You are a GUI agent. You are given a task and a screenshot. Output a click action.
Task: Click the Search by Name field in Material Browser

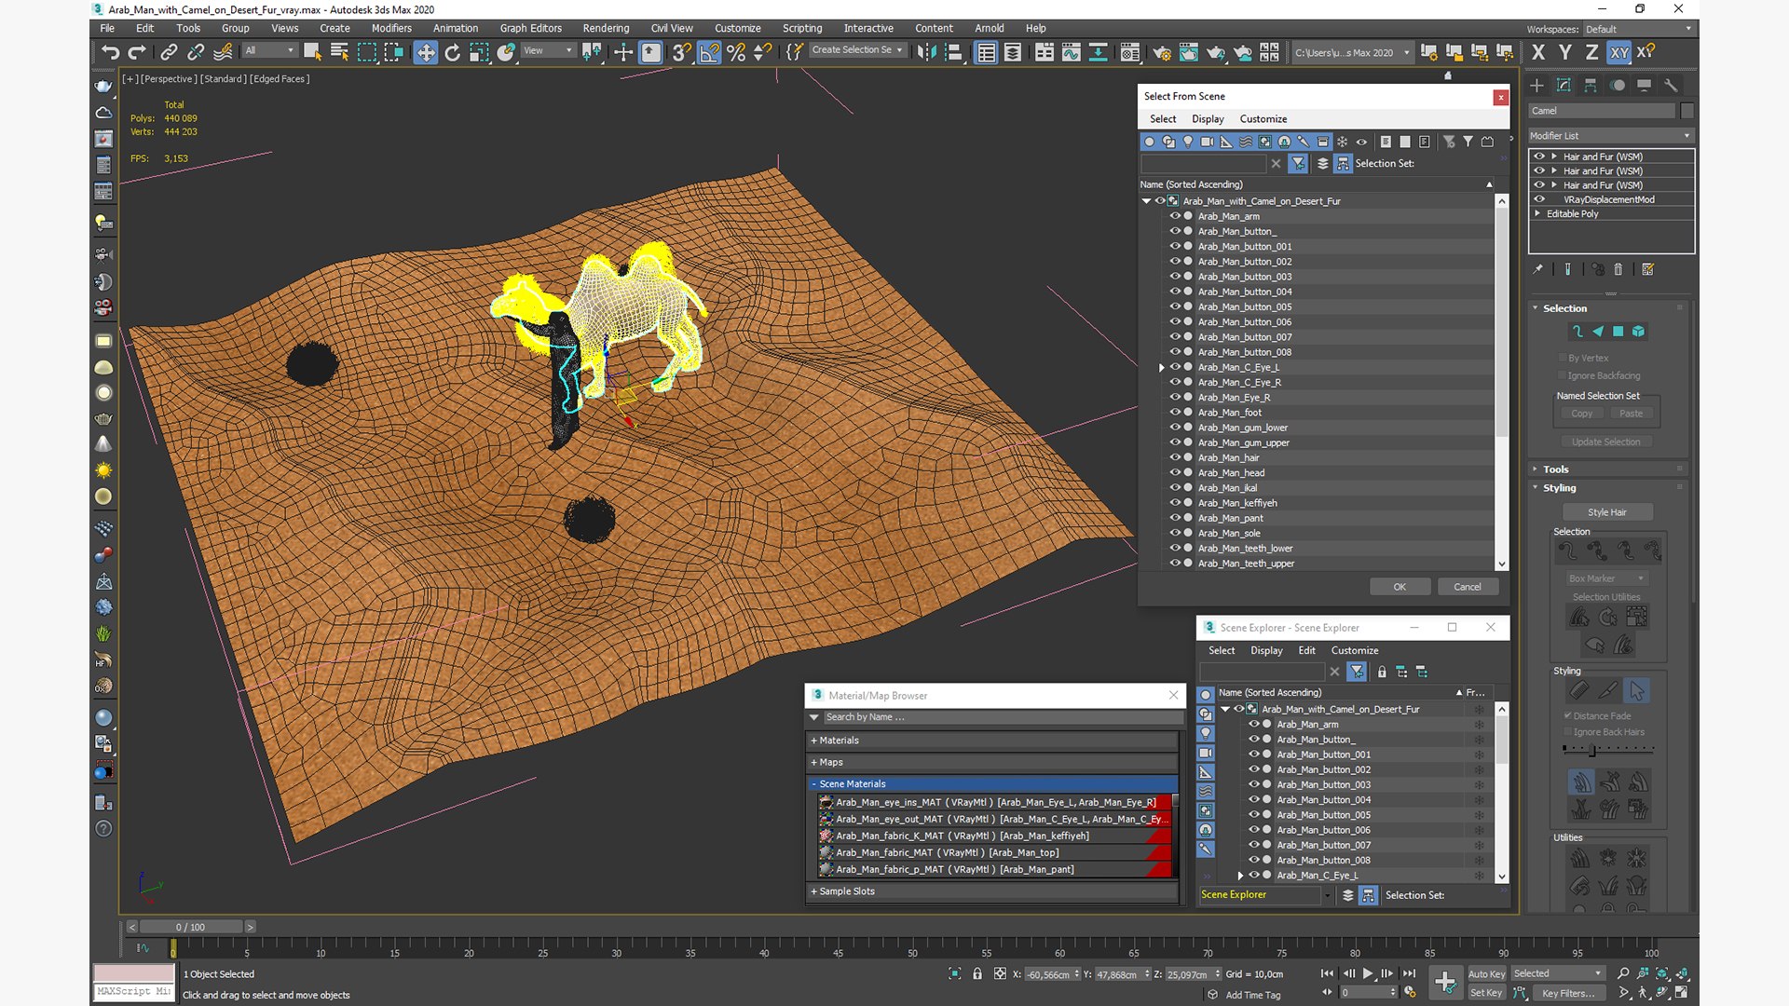[x=1002, y=717]
